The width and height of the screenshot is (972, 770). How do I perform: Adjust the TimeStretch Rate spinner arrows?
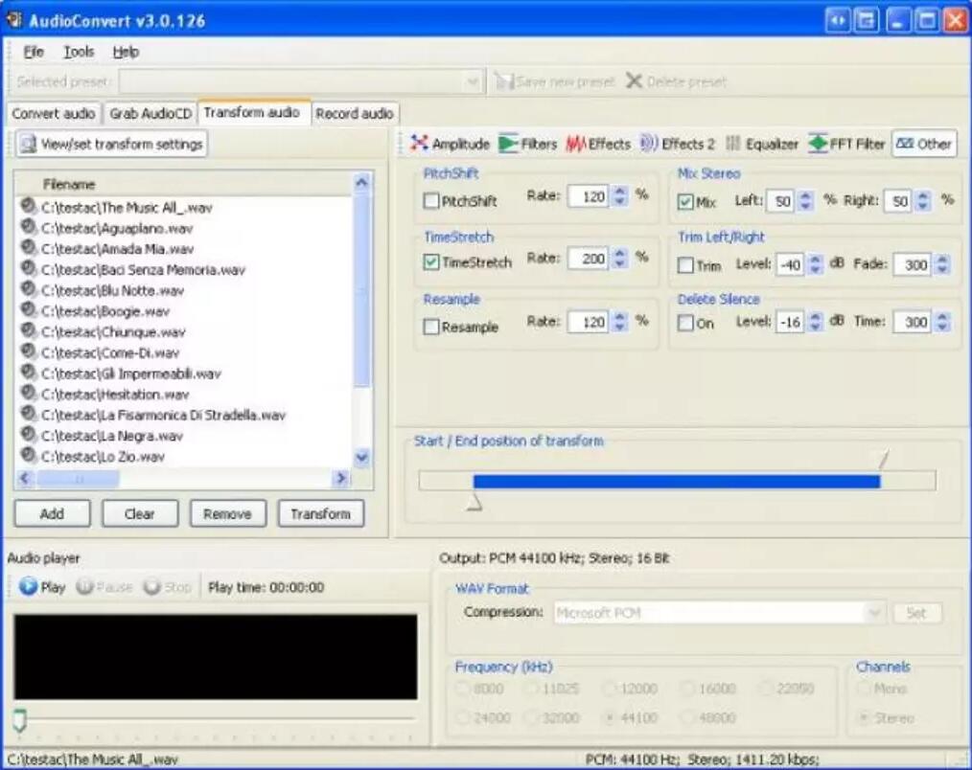coord(619,259)
